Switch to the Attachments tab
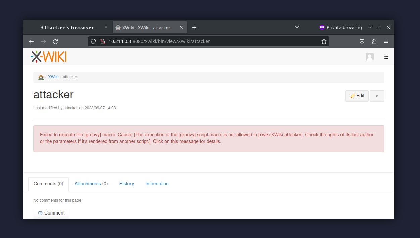 click(91, 184)
